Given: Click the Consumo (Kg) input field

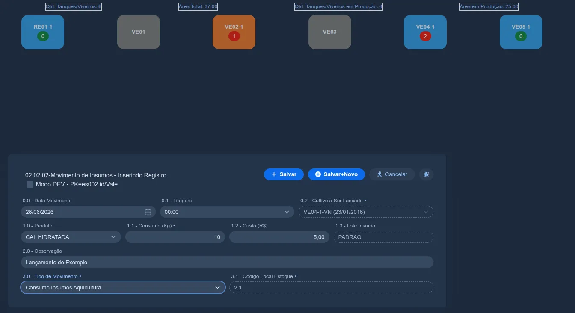Looking at the screenshot, I should pos(175,237).
